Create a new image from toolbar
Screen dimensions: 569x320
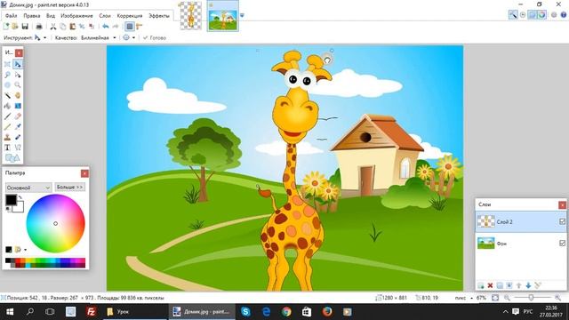[6, 26]
